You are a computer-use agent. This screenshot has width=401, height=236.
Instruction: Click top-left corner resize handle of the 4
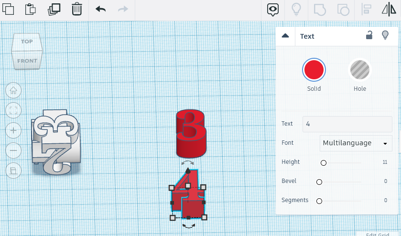[x=172, y=188]
